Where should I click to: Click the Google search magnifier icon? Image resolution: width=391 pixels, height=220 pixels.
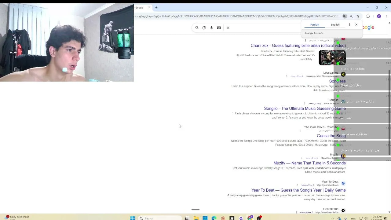tap(197, 28)
